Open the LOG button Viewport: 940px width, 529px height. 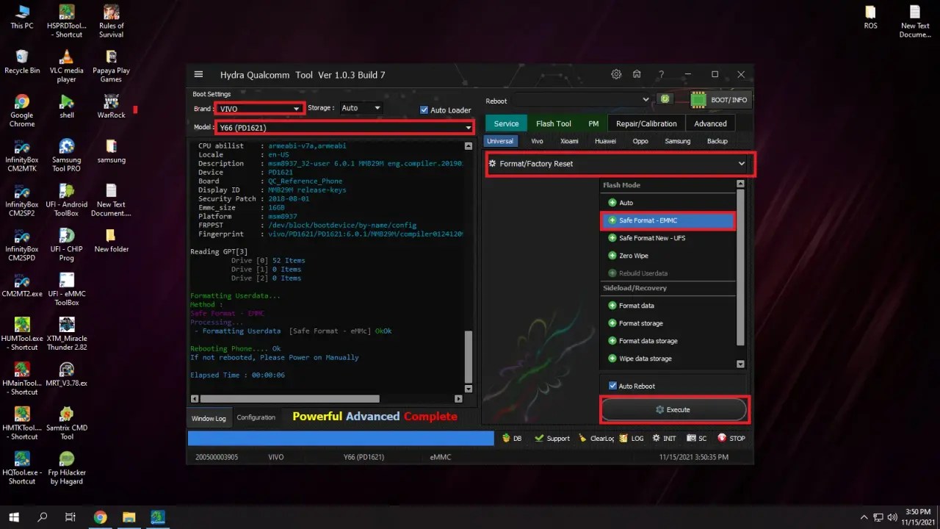pos(632,438)
